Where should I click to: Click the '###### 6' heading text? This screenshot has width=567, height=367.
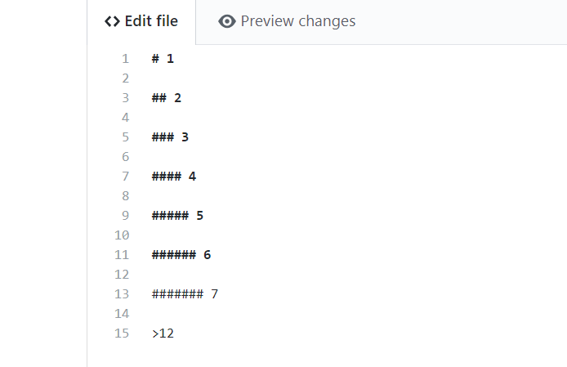[x=181, y=255]
